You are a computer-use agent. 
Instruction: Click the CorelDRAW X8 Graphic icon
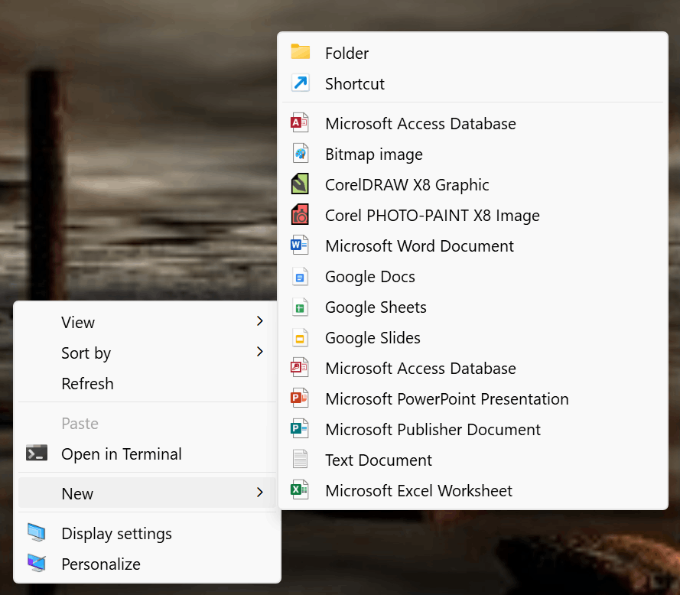pos(300,184)
